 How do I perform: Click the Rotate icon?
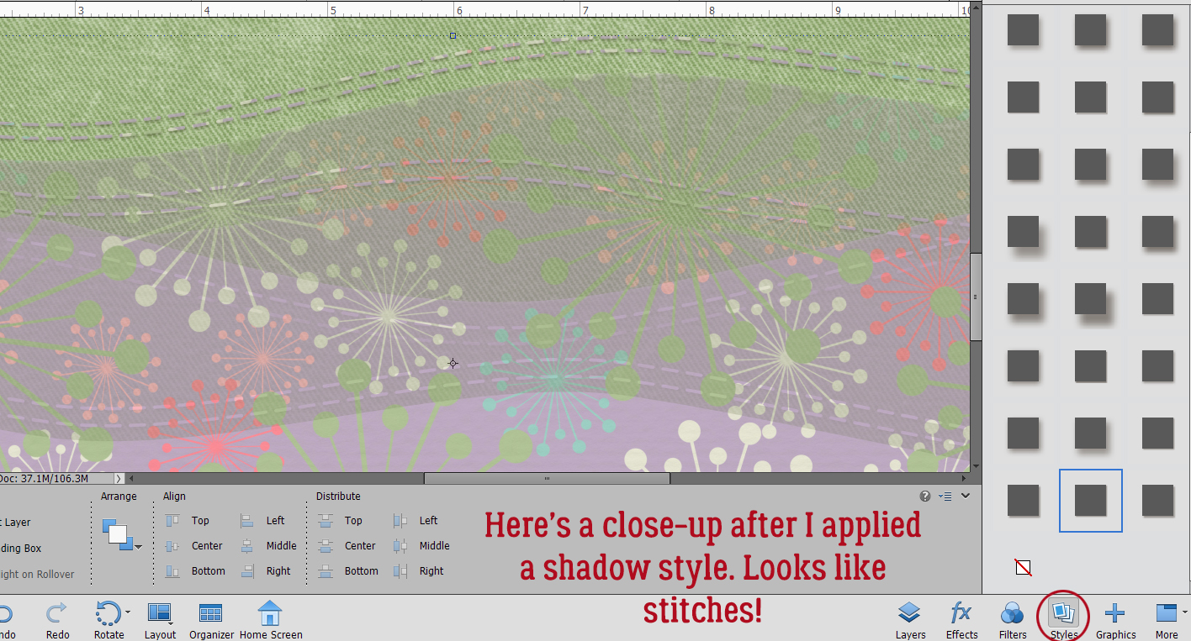[x=108, y=613]
